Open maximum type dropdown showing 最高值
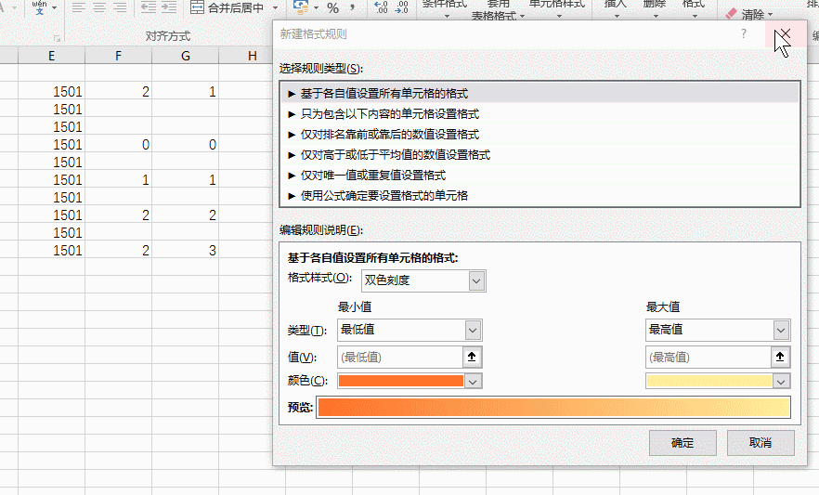819x495 pixels. point(718,330)
